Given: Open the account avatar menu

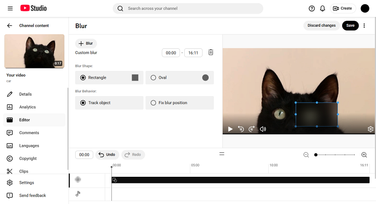Looking at the screenshot, I should coord(365,8).
